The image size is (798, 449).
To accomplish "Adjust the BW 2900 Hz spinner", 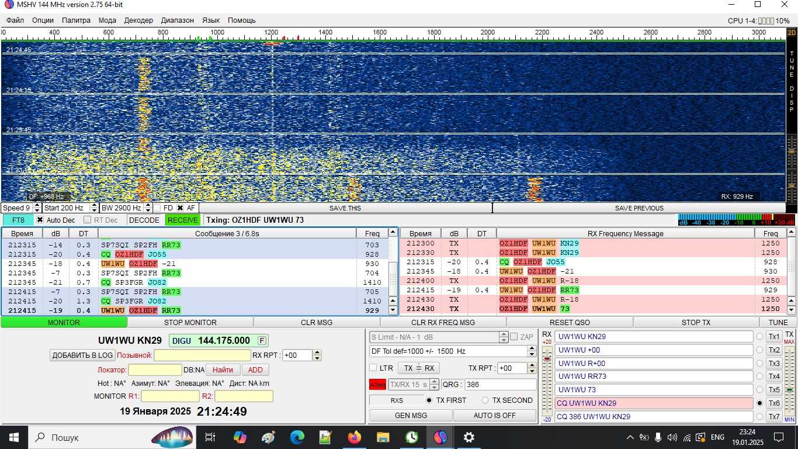I will (x=147, y=208).
